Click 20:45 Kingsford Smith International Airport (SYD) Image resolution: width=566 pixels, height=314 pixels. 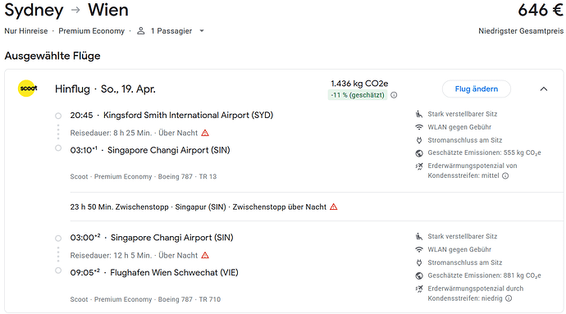tap(171, 115)
